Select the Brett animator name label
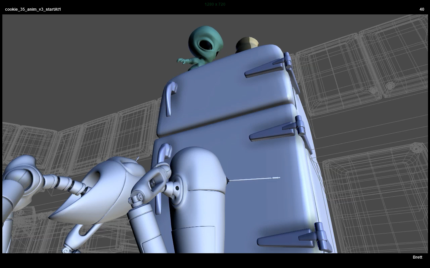430x268 pixels. (x=417, y=257)
